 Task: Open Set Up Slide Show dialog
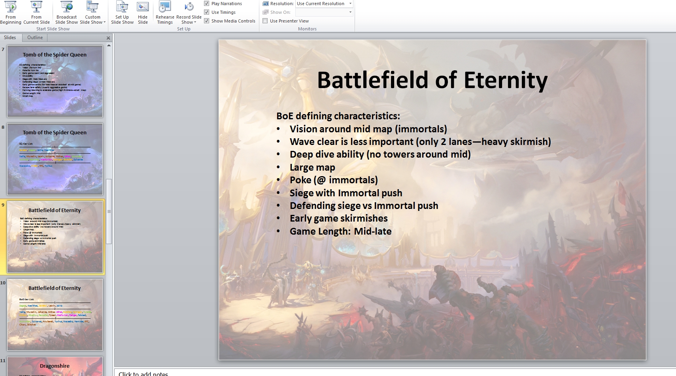[122, 13]
